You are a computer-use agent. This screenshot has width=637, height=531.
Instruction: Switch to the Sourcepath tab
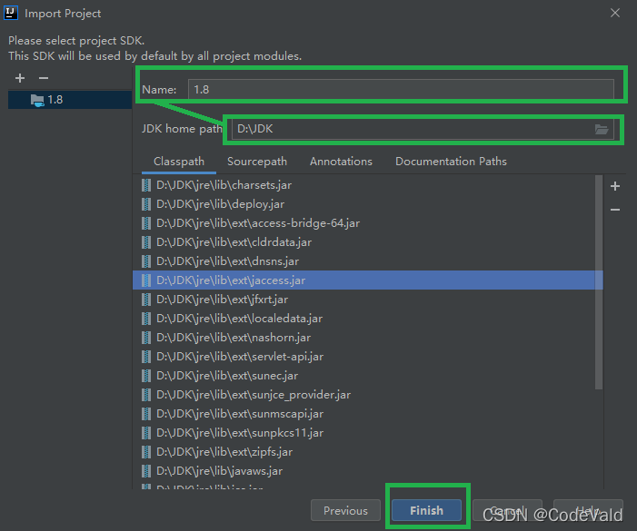pyautogui.click(x=257, y=162)
